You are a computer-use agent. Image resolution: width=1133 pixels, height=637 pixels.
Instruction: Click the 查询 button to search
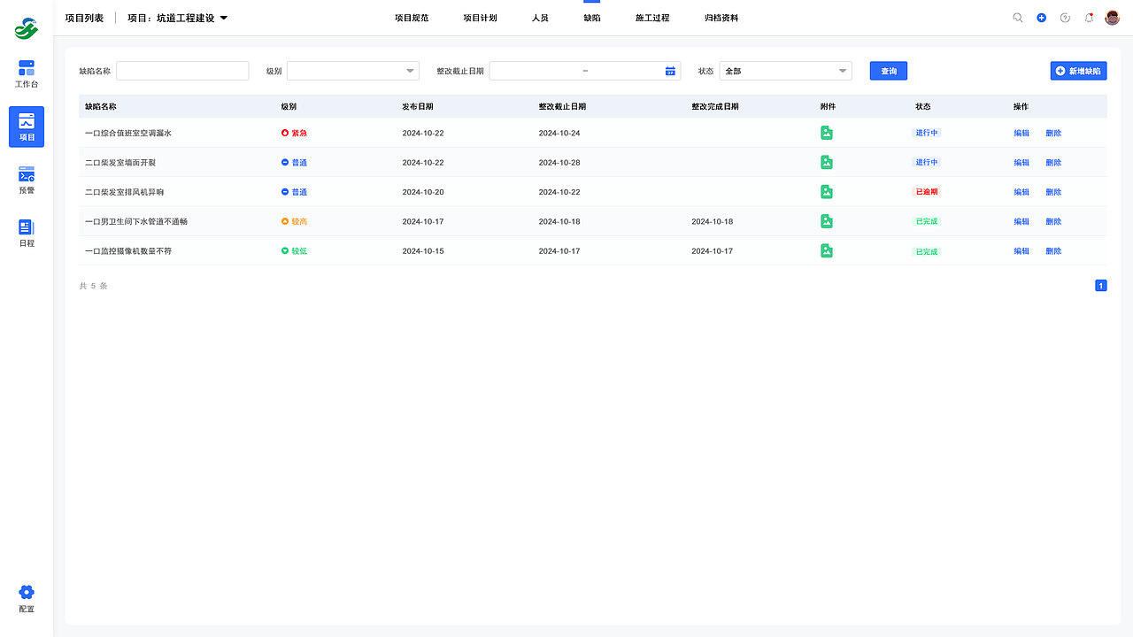click(x=888, y=70)
